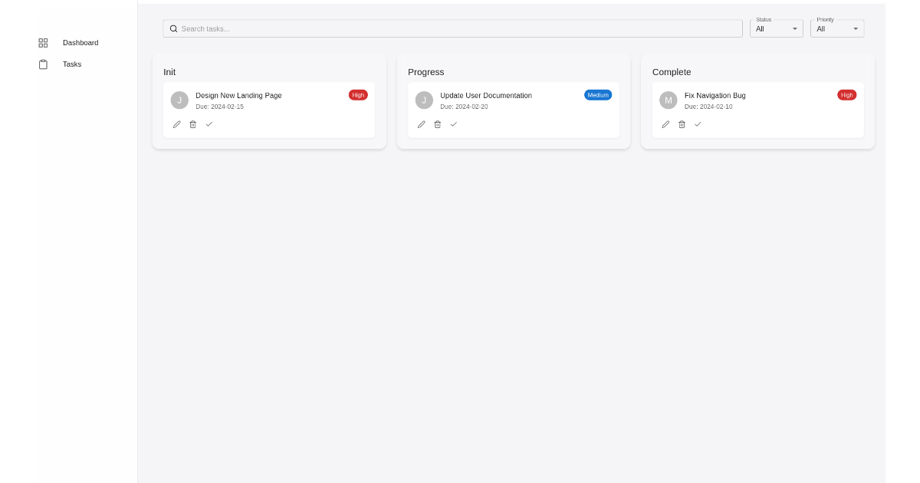920x483 pixels.
Task: Open the Status filter dropdown
Action: (776, 28)
